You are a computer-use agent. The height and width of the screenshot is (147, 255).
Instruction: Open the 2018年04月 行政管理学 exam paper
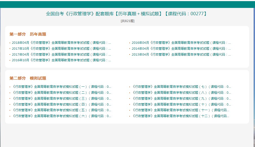pos(61,43)
